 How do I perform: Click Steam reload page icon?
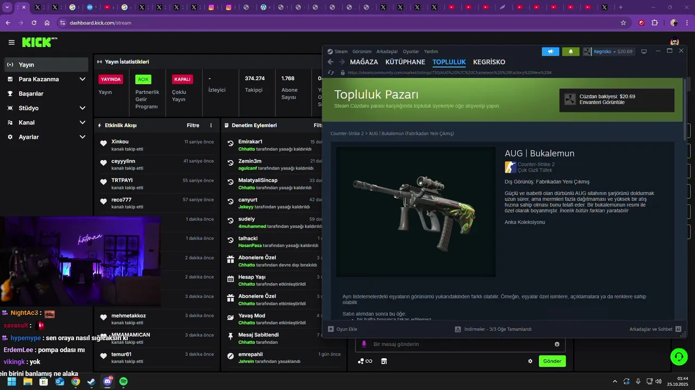pos(331,72)
